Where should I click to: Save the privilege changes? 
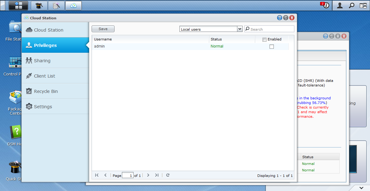coord(103,29)
